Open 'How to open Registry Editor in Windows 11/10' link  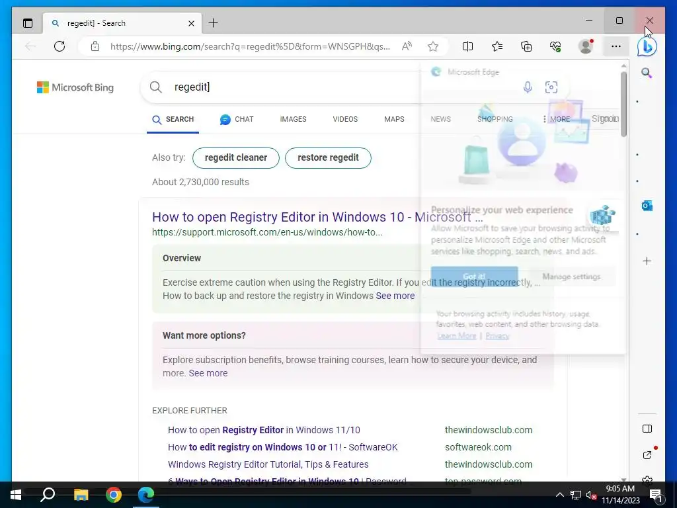pyautogui.click(x=264, y=430)
